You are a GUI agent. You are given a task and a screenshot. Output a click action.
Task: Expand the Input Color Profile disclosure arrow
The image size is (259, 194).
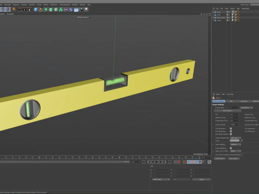click(213, 151)
